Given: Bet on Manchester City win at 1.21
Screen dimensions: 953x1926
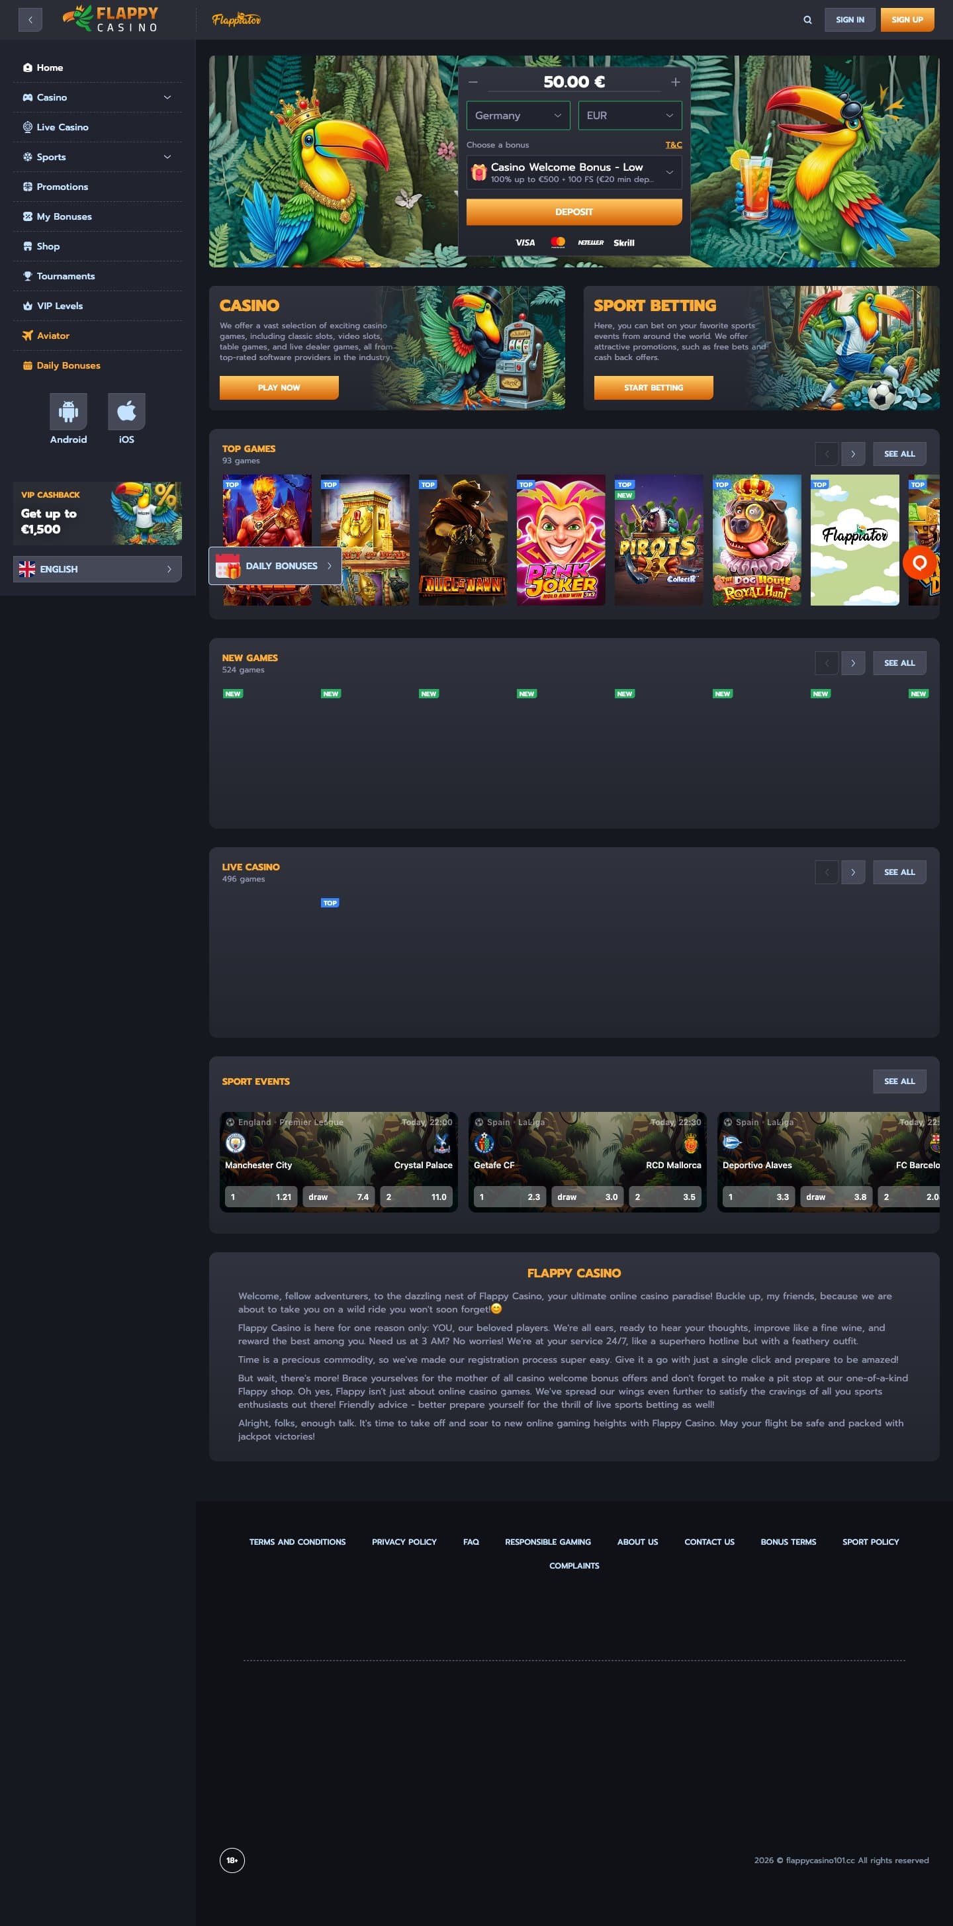Looking at the screenshot, I should pos(261,1197).
